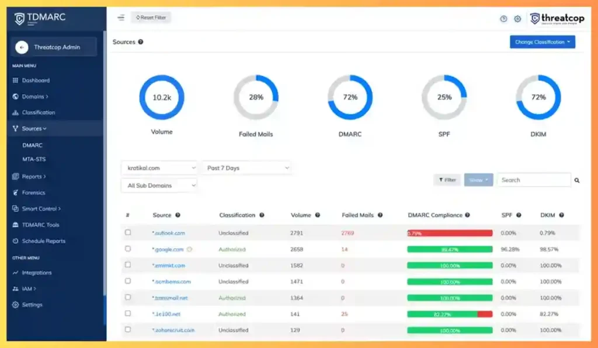Expand the Domains sidebar menu

pyautogui.click(x=34, y=97)
